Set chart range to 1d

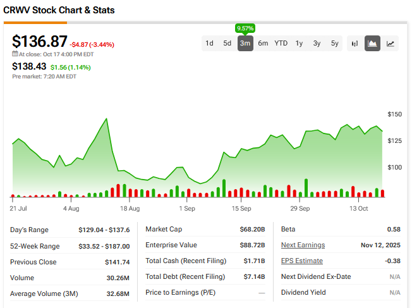tap(209, 44)
